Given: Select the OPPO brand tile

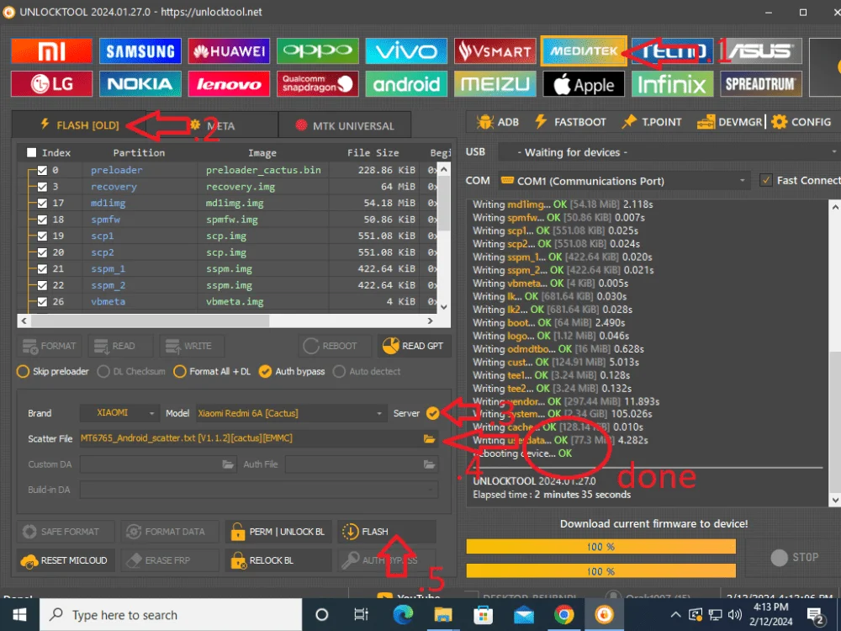Looking at the screenshot, I should click(318, 51).
